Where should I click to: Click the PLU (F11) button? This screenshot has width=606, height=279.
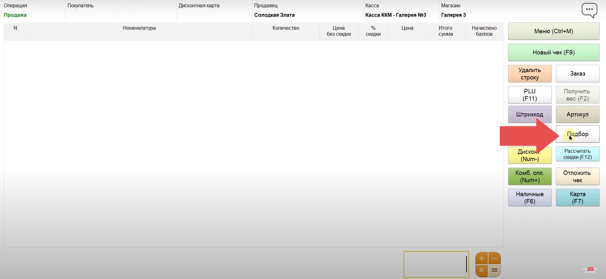pos(530,95)
